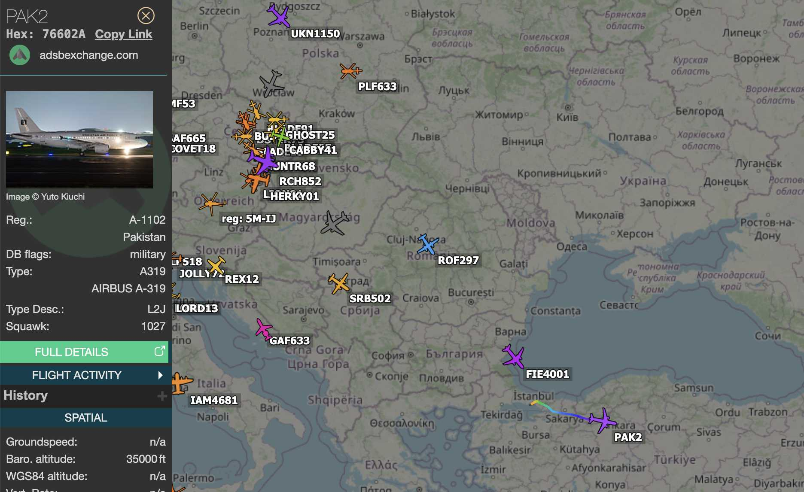
Task: Select the SPATIAL section header
Action: [x=86, y=418]
